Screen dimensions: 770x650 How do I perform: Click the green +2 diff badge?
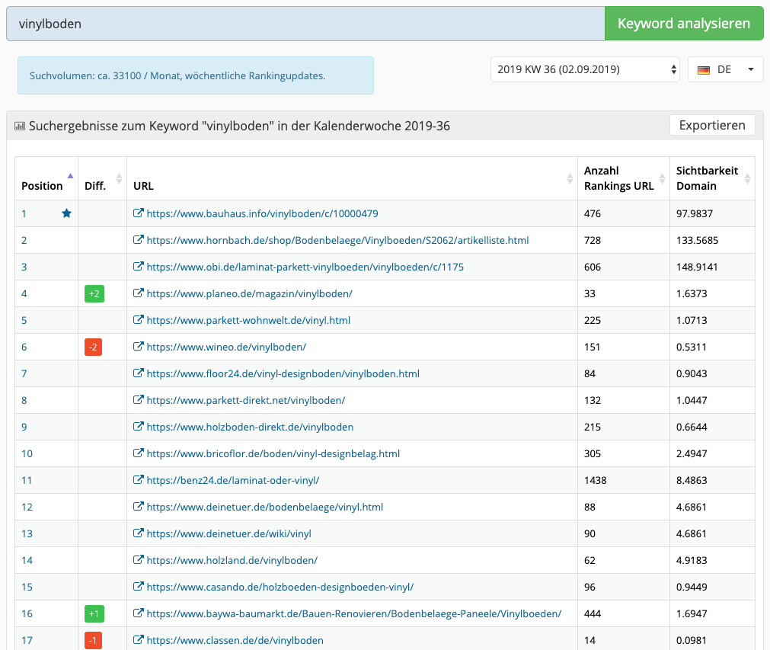click(94, 294)
